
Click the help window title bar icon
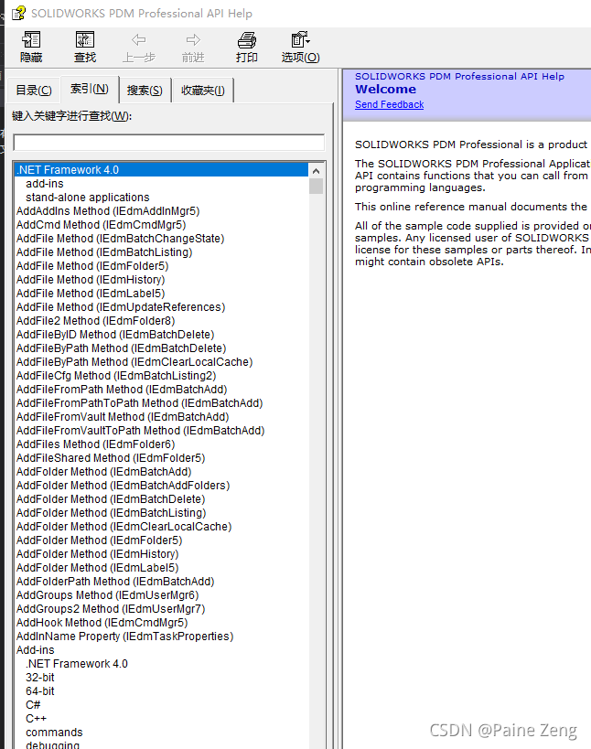coord(18,13)
